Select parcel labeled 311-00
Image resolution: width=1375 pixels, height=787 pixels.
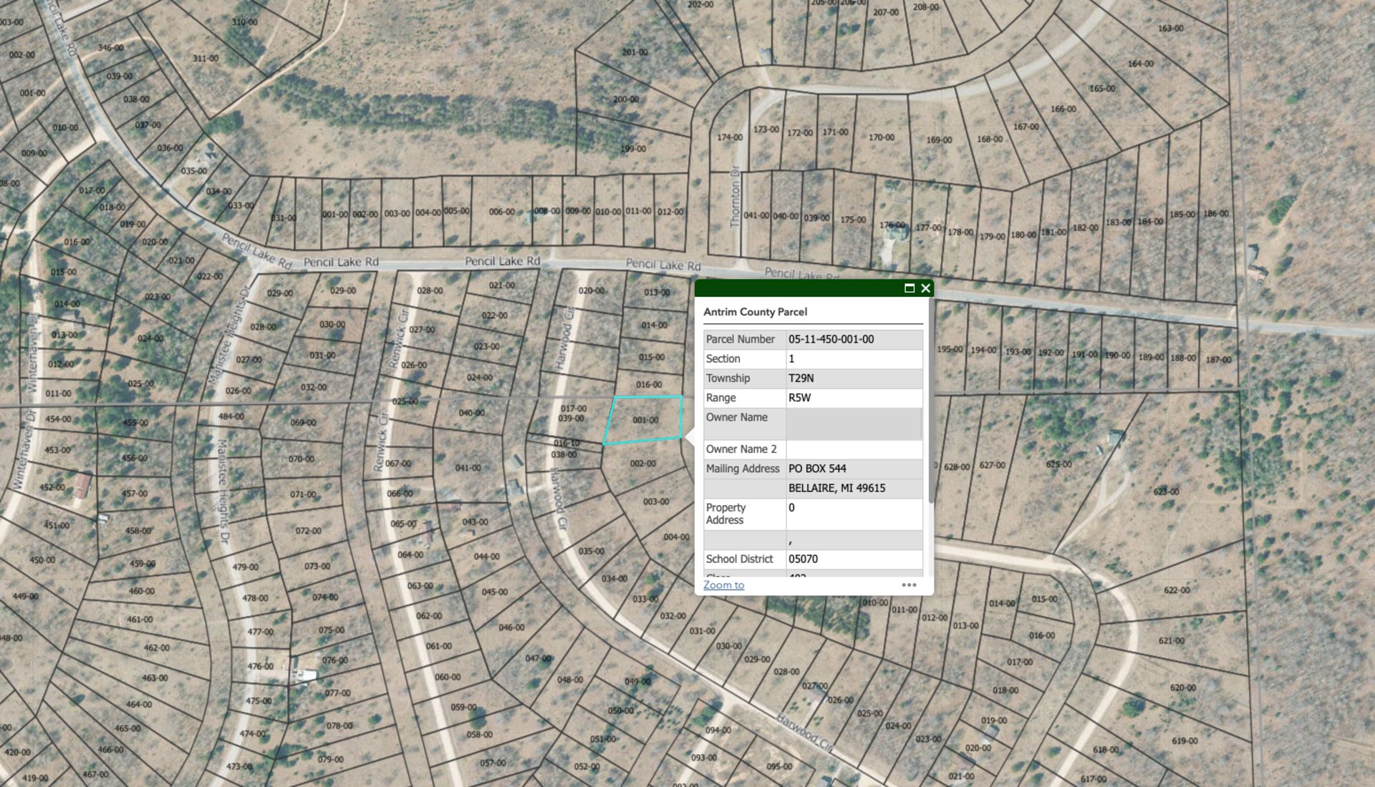[206, 58]
